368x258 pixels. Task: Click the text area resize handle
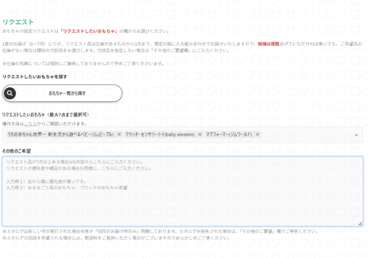tap(361, 224)
